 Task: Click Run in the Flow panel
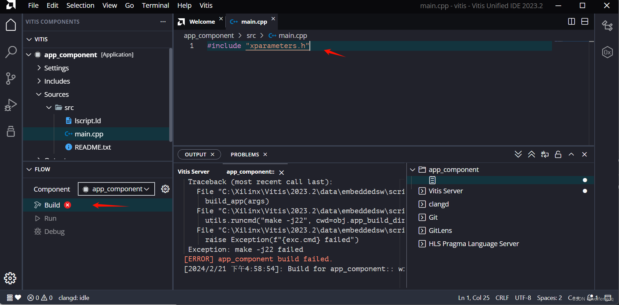50,218
